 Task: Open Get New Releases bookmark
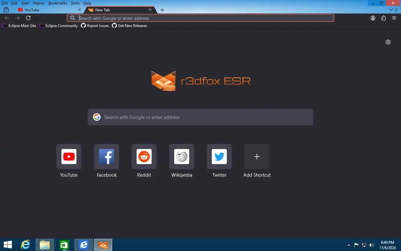point(129,26)
